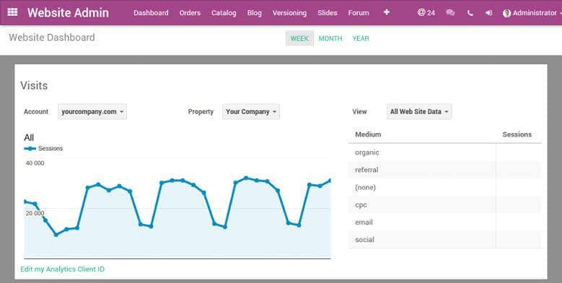Viewport: 562px width, 283px height.
Task: Click the Administrator avatar icon
Action: pyautogui.click(x=506, y=13)
